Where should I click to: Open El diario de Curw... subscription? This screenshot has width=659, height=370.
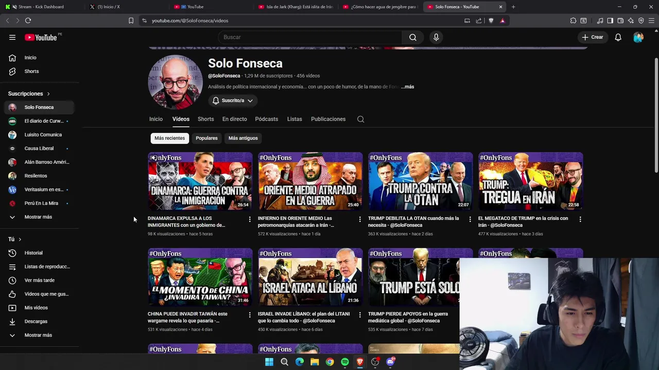tap(39, 121)
